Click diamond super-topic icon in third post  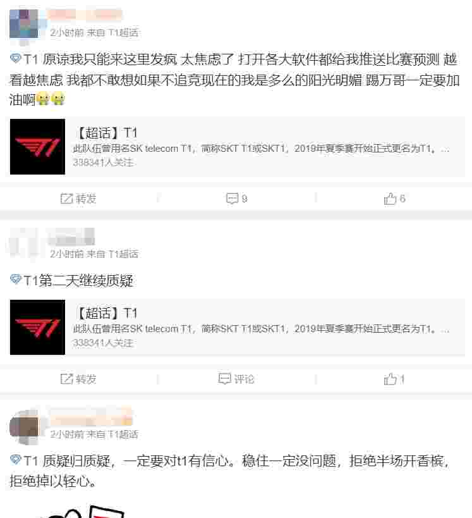(16, 460)
